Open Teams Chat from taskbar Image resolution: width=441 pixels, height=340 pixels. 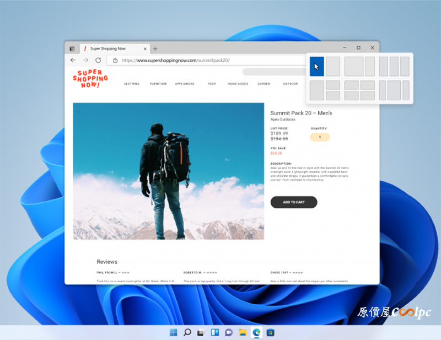(229, 332)
